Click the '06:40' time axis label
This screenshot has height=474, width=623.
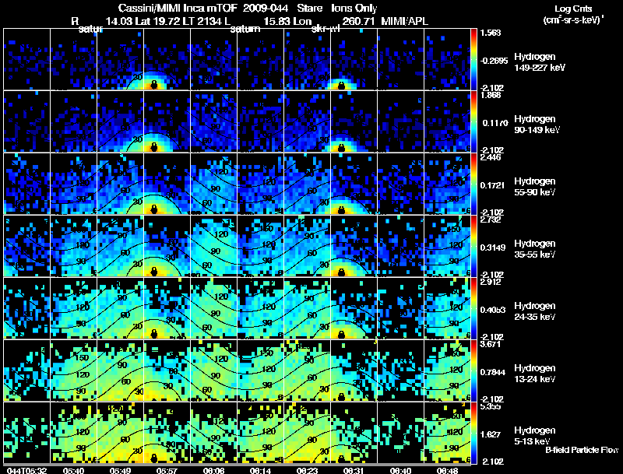coord(400,470)
